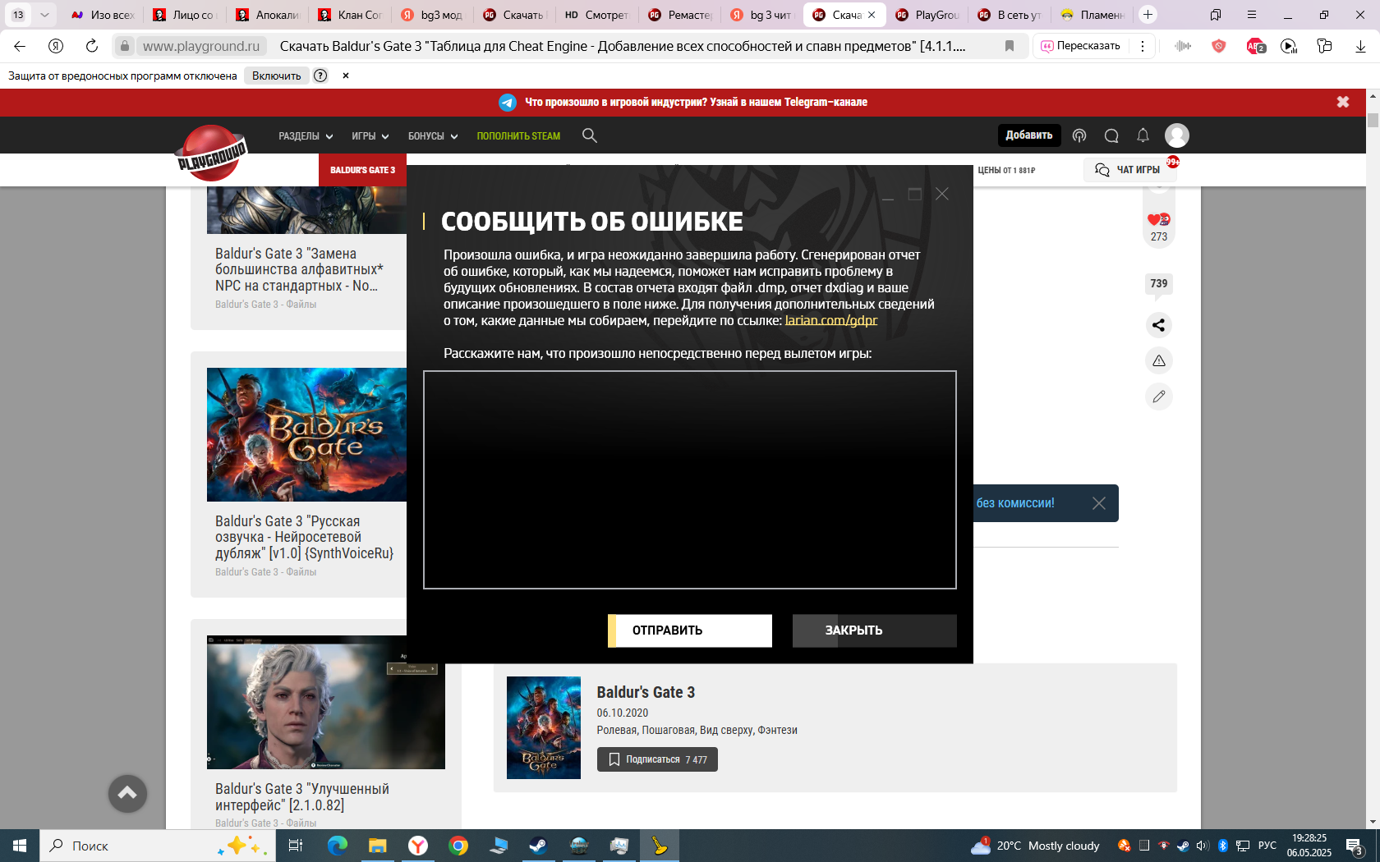
Task: Open File Explorer from the taskbar
Action: (378, 846)
